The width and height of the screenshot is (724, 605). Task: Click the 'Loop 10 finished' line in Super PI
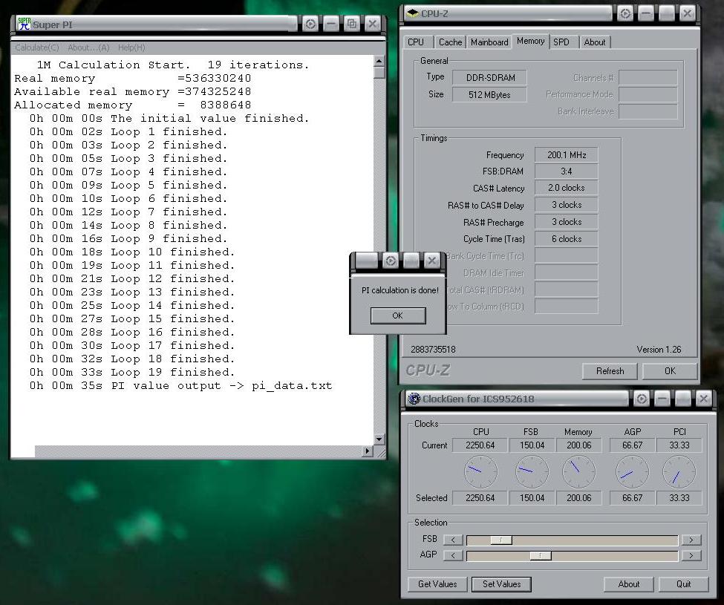[132, 252]
